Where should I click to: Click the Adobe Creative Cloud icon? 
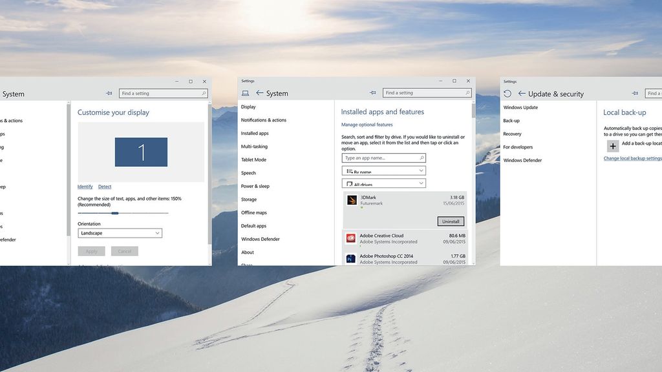(350, 238)
